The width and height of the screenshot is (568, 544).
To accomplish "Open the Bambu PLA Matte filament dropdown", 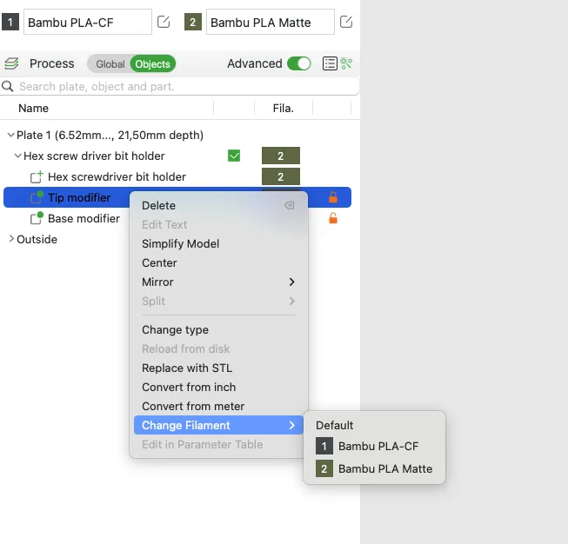I will [271, 22].
